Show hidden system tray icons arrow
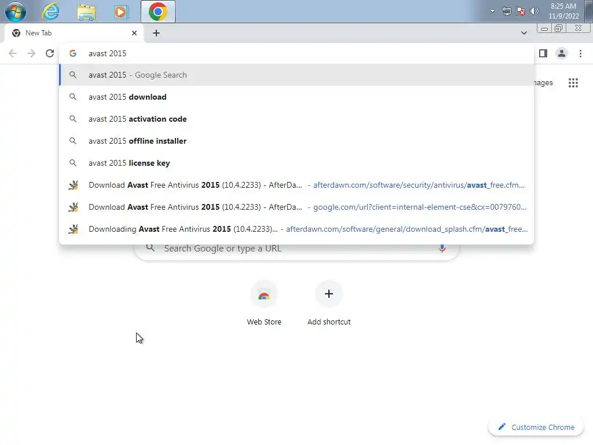This screenshot has height=445, width=593. (492, 11)
